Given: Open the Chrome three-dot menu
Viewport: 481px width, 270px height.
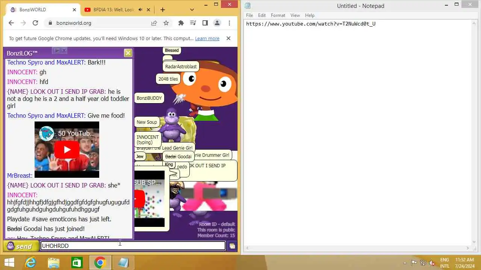Looking at the screenshot, I should 229,23.
